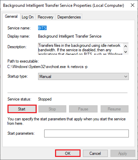Expand the Startup type dropdown showing Manual
Image resolution: width=138 pixels, height=160 pixels.
pyautogui.click(x=83, y=77)
